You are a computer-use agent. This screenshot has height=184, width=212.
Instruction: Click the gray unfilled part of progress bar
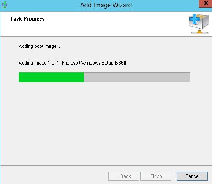coord(137,77)
